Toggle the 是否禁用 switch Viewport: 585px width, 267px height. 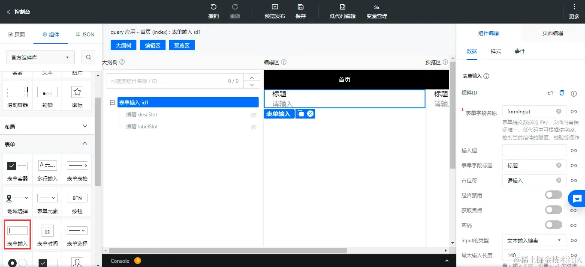coord(553,195)
